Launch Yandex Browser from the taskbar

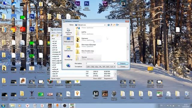click(27, 105)
